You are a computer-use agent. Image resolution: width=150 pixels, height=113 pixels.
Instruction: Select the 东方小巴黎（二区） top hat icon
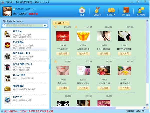tap(7, 67)
